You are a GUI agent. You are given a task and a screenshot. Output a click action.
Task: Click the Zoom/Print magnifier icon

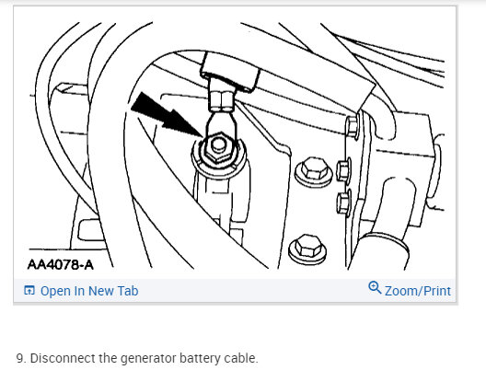click(x=375, y=287)
